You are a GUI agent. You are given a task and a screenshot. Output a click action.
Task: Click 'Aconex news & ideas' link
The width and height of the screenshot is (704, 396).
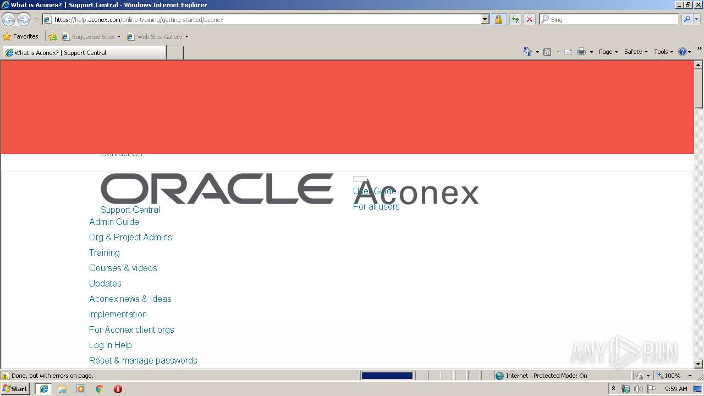(130, 299)
